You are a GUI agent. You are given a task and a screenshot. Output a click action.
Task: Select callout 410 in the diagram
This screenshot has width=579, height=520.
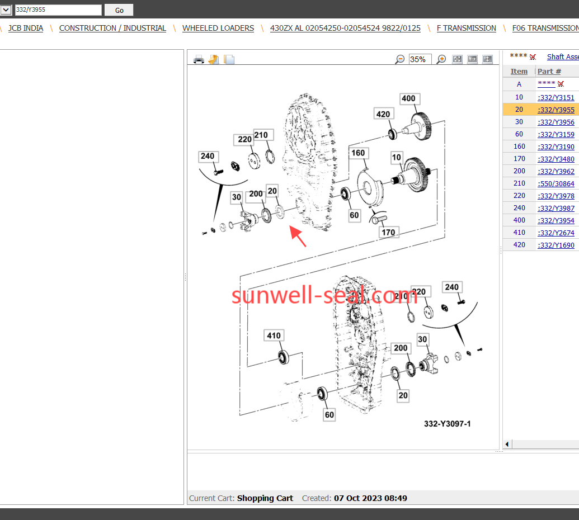click(x=274, y=336)
